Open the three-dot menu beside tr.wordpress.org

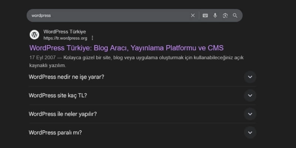point(92,38)
